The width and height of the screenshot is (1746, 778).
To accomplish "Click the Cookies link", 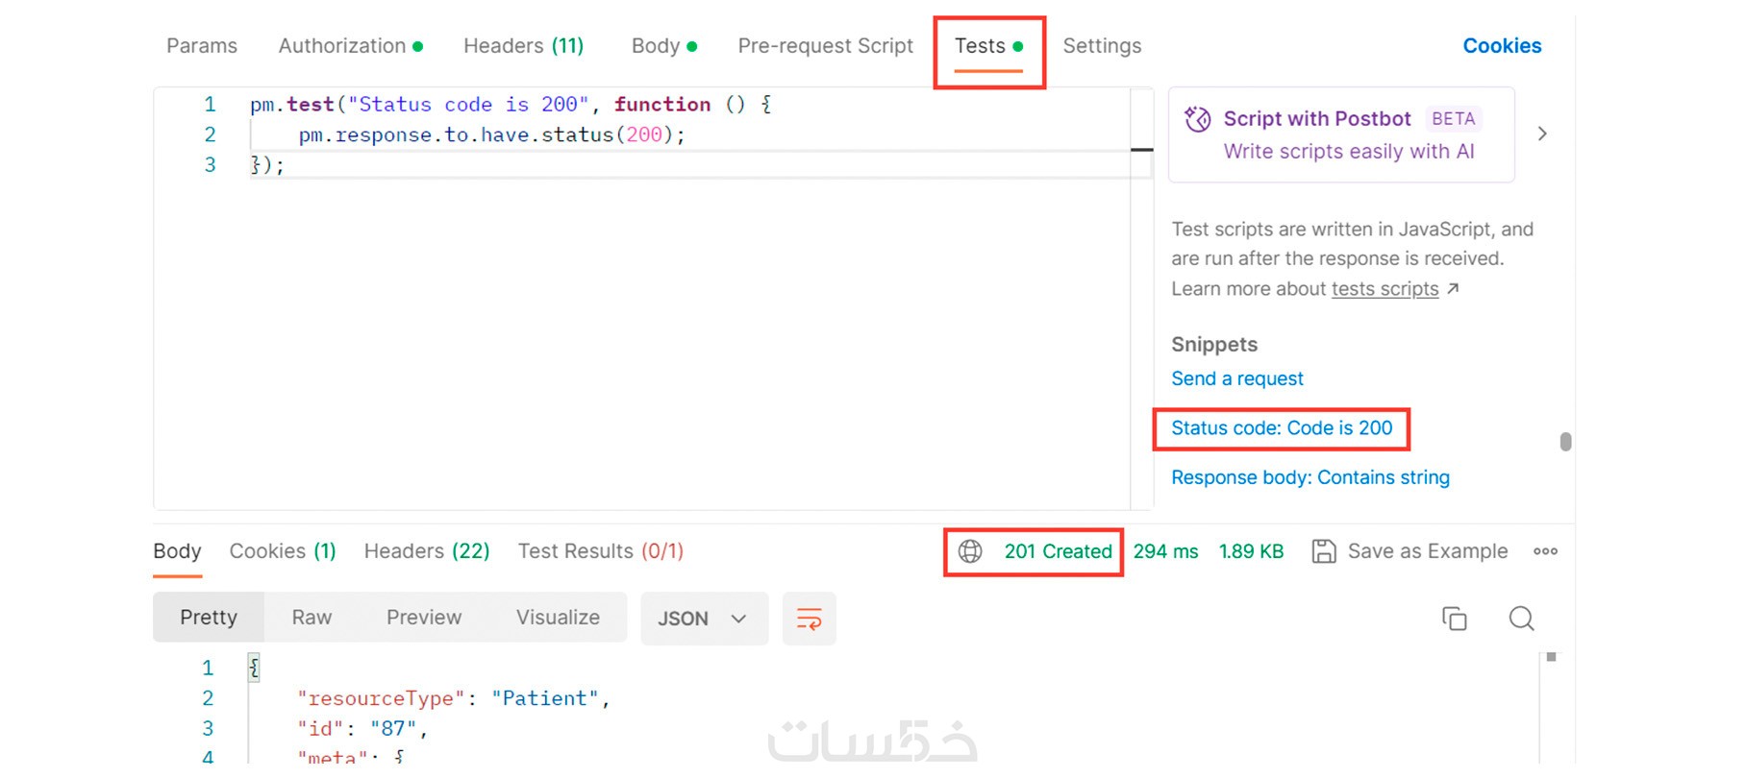I will click(x=1501, y=46).
